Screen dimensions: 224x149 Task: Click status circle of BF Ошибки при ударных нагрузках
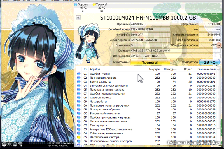[79, 117]
